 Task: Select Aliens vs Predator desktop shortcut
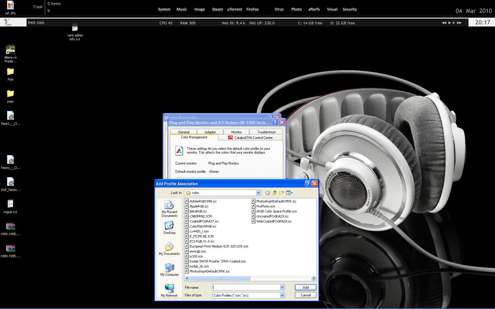click(x=10, y=54)
